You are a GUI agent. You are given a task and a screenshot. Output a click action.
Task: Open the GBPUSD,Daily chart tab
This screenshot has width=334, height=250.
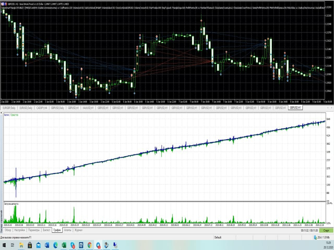[57, 108]
